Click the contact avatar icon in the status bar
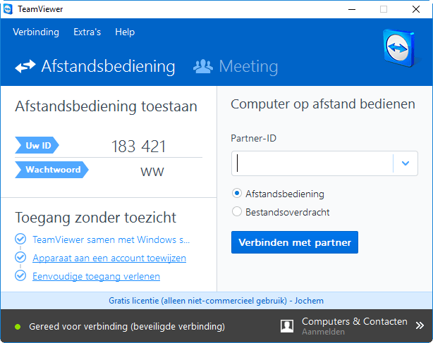 pyautogui.click(x=287, y=326)
